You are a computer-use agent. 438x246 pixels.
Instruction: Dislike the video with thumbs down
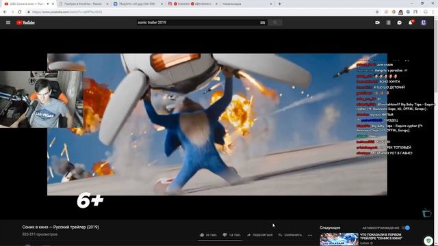(231, 235)
